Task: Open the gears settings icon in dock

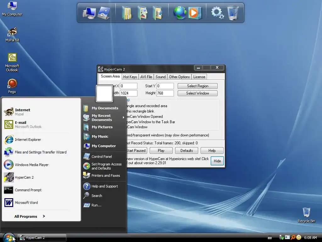Action: click(217, 13)
